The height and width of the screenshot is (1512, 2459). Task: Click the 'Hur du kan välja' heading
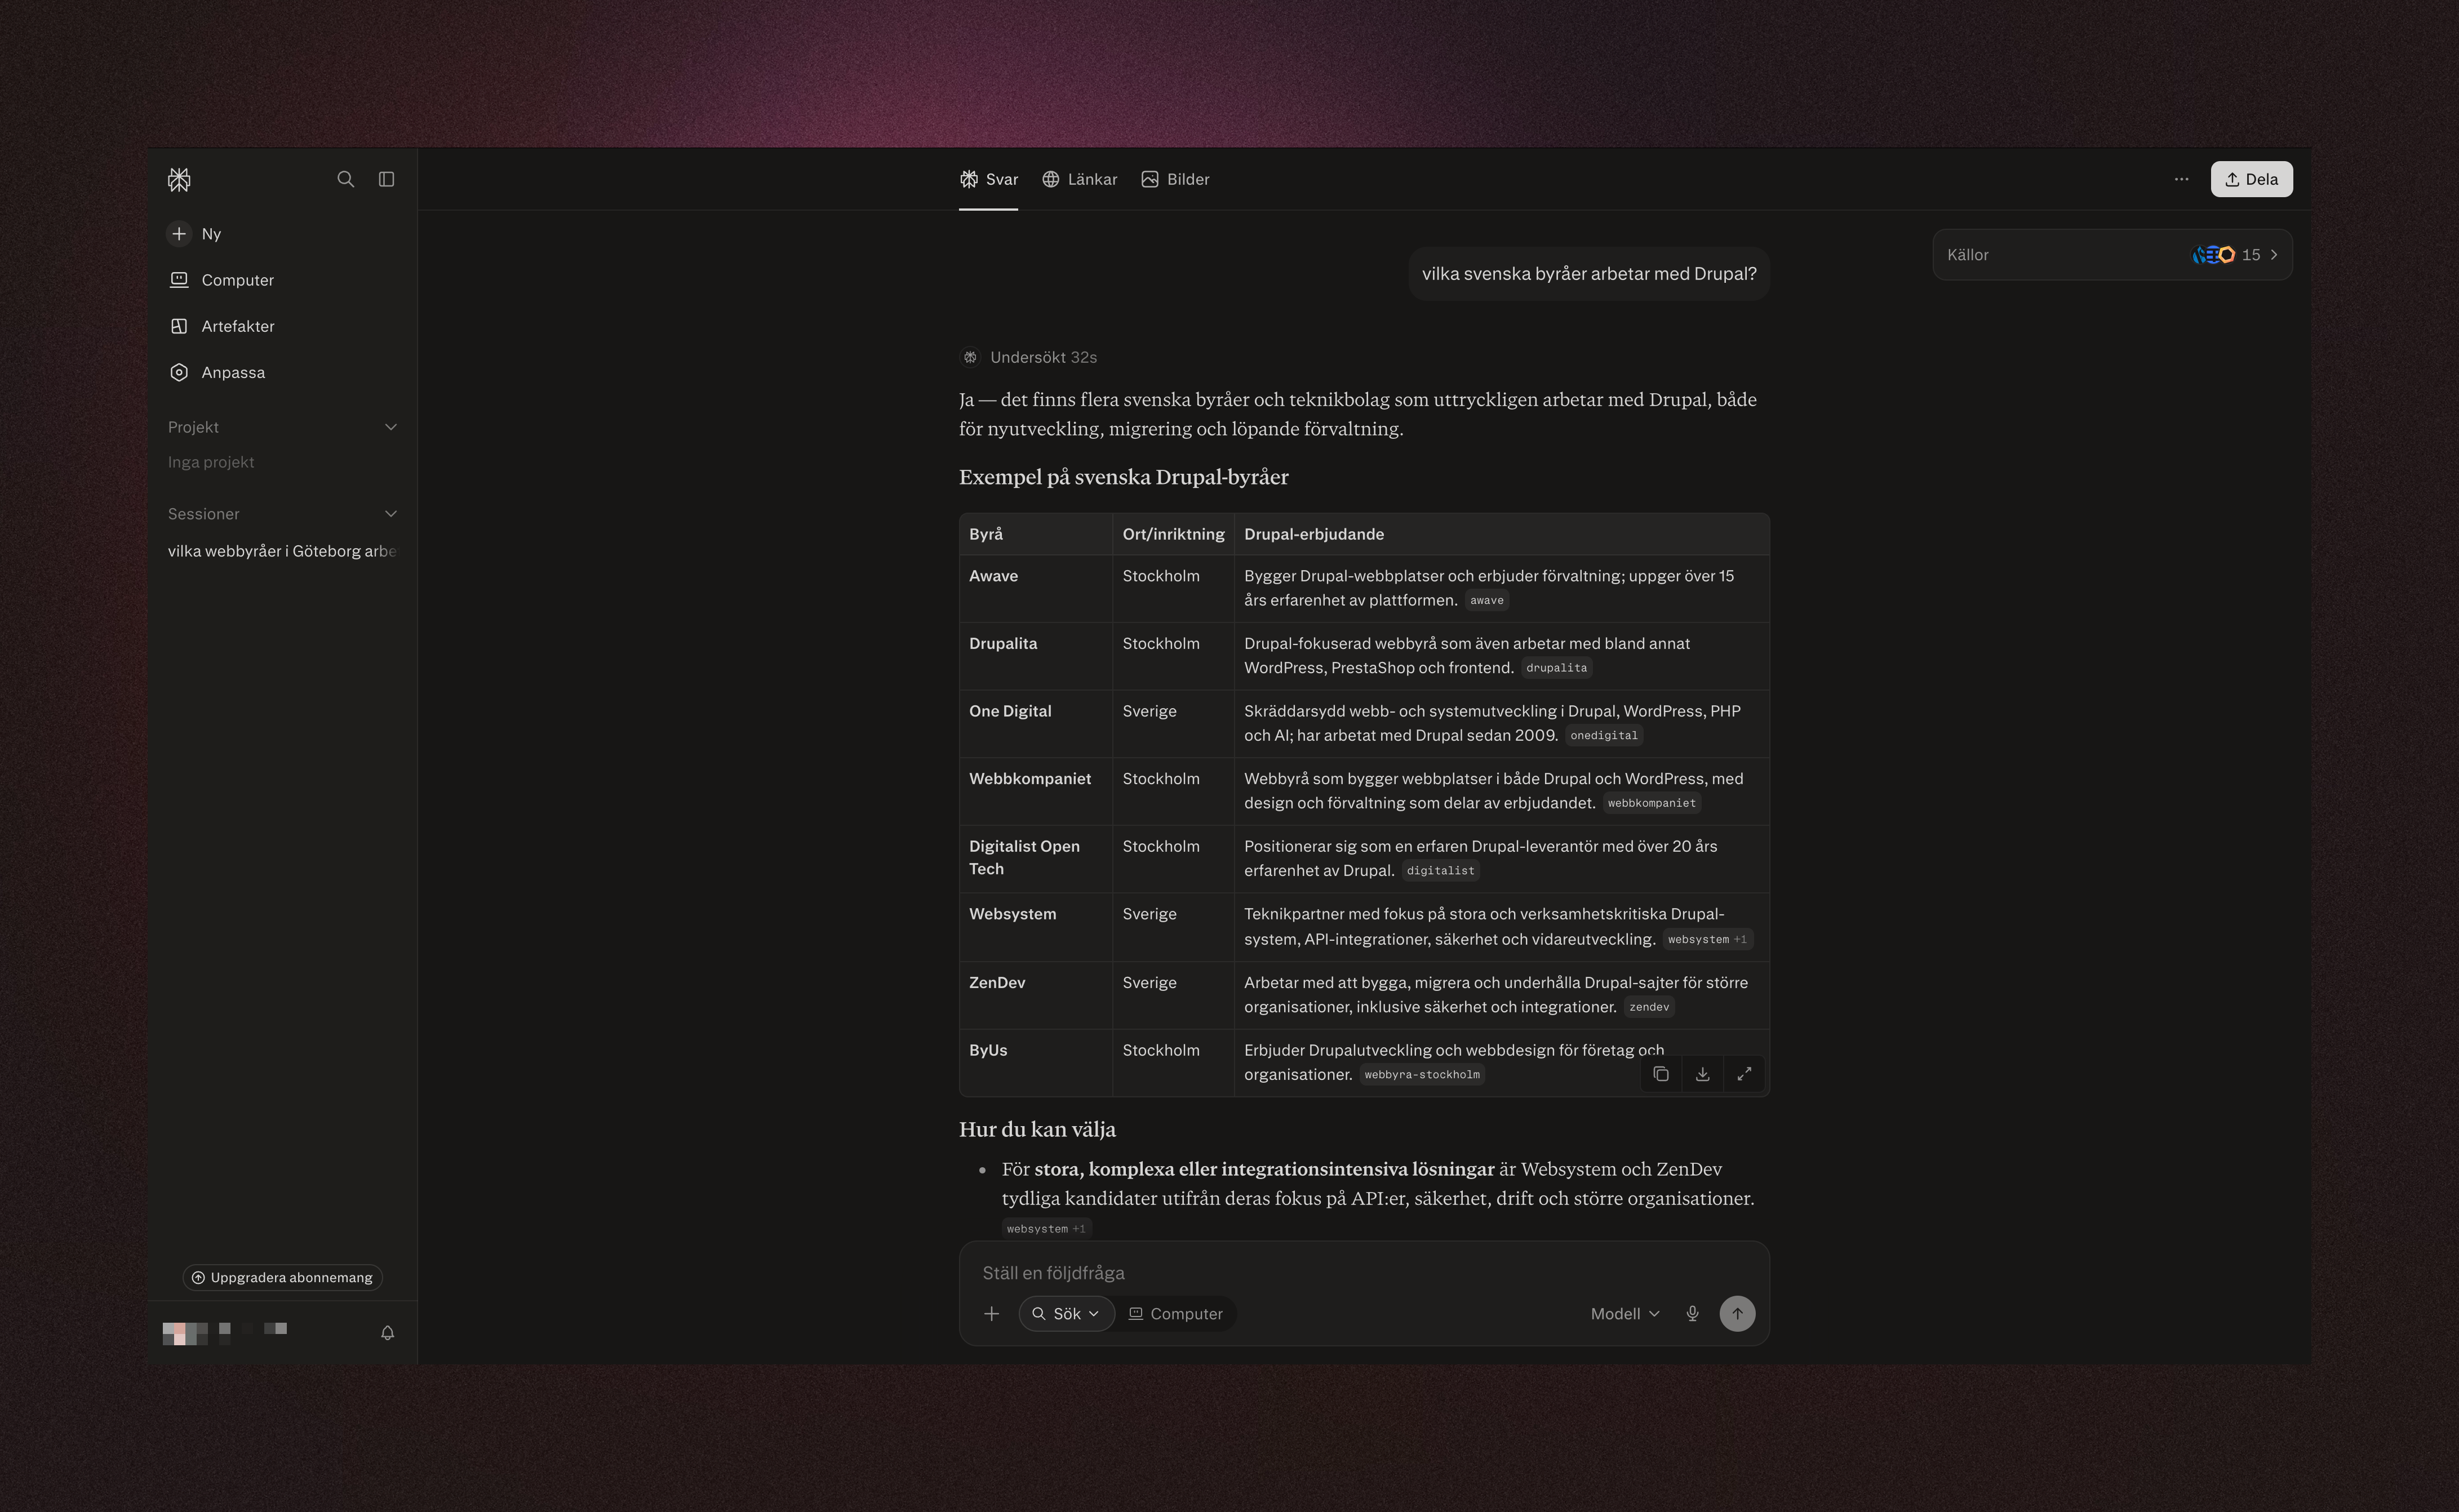[x=1037, y=1130]
